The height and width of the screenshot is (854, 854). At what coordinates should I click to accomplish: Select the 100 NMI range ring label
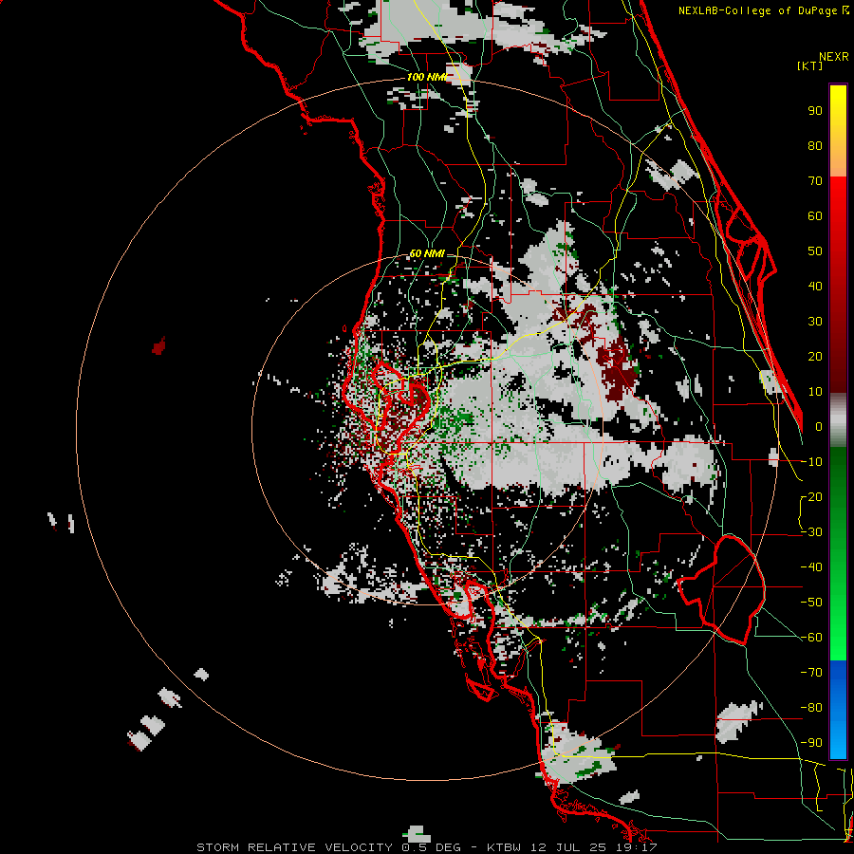[x=426, y=77]
